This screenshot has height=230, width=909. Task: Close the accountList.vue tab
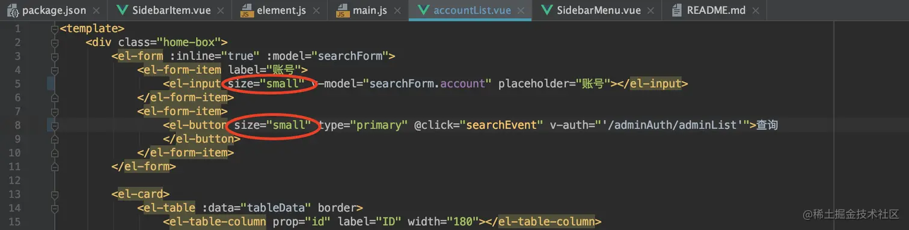tap(521, 11)
